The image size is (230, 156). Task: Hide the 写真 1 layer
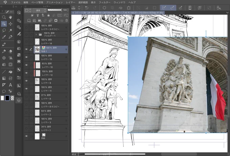26,50
